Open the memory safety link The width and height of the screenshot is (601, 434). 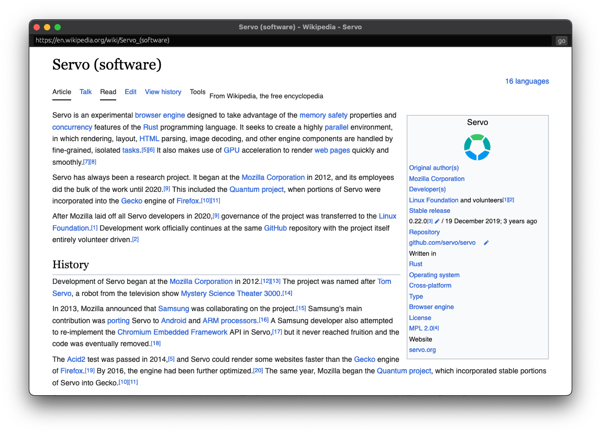[x=324, y=115]
